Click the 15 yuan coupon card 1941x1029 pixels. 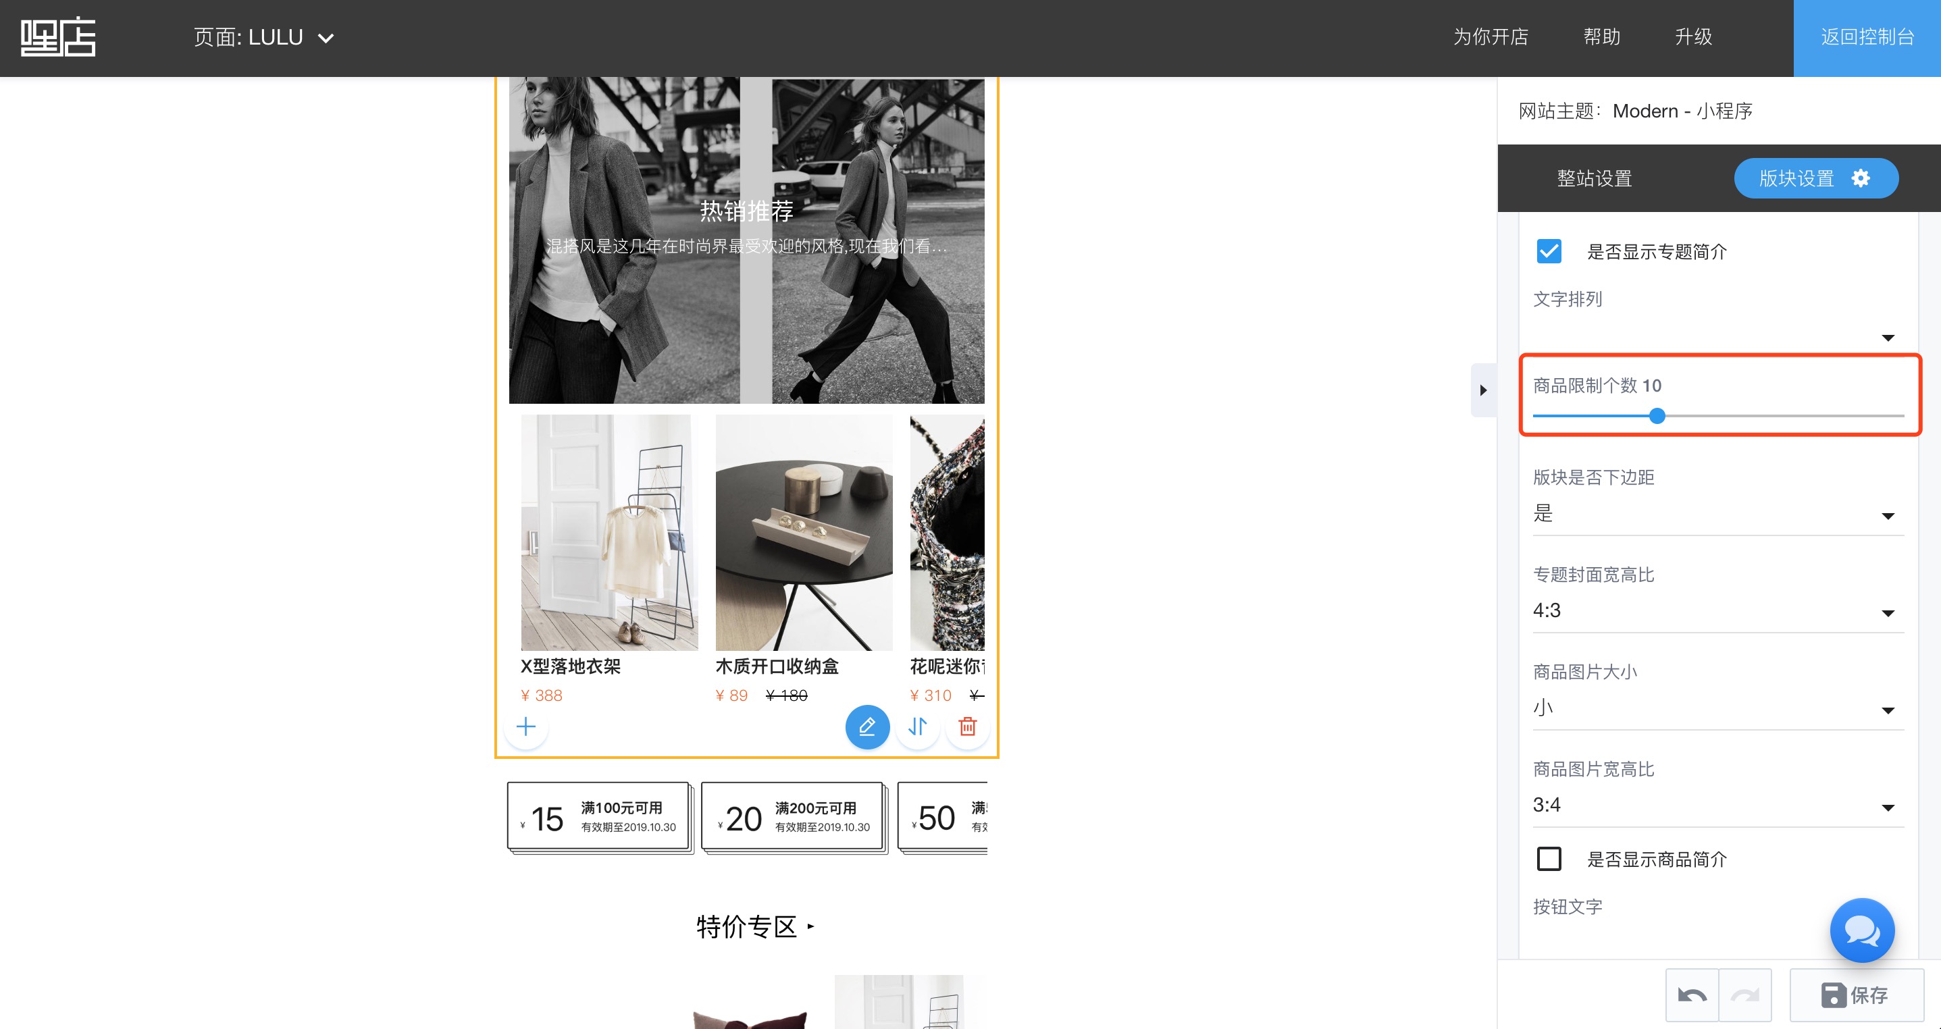tap(600, 818)
